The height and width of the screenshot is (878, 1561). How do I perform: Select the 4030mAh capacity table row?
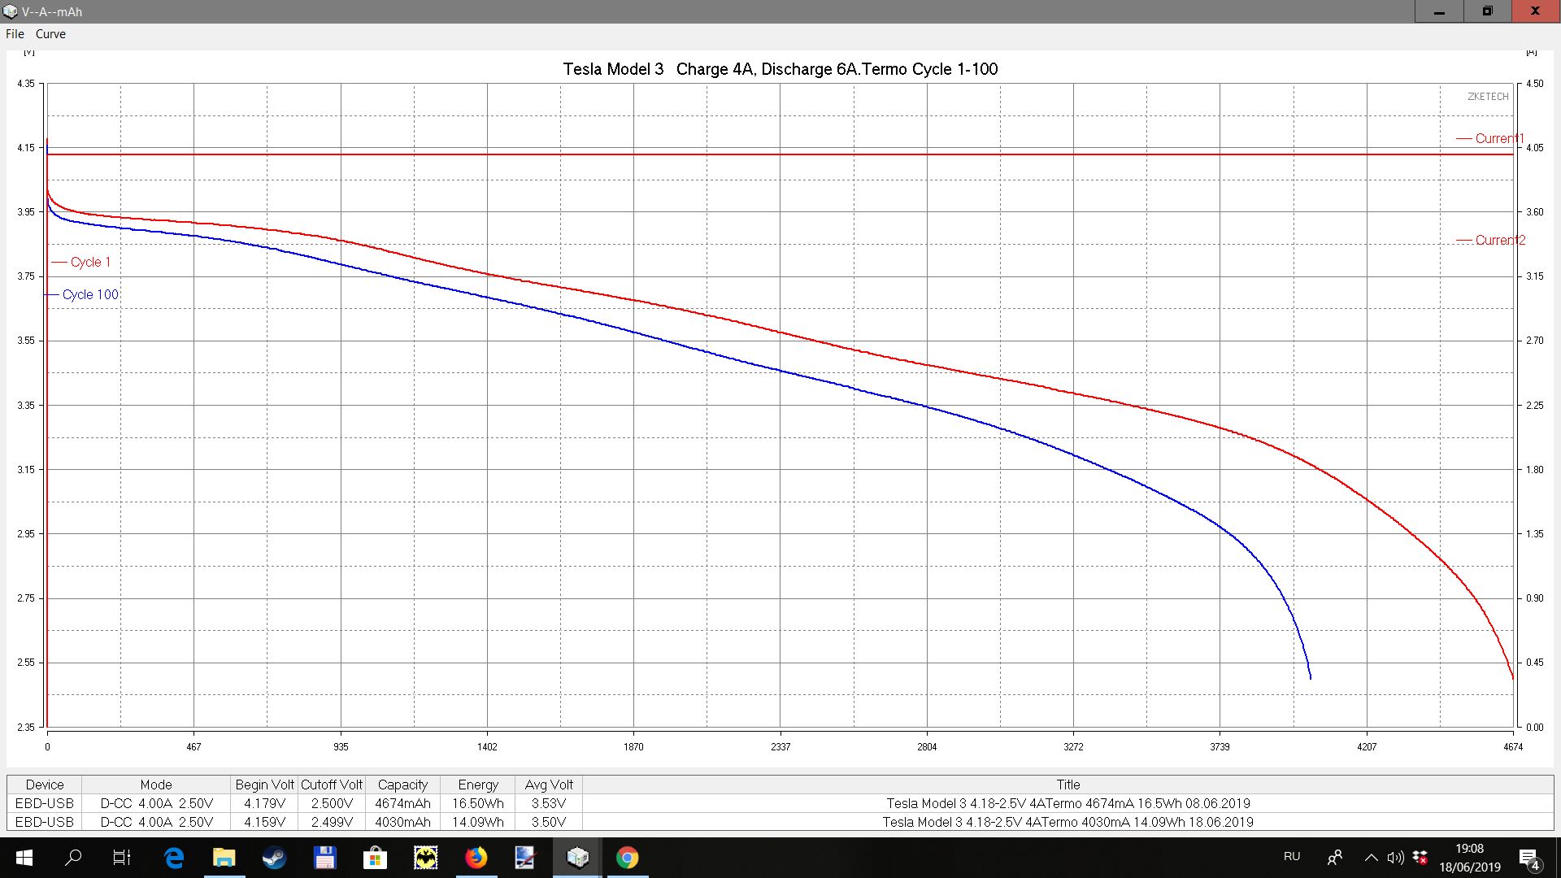click(402, 822)
